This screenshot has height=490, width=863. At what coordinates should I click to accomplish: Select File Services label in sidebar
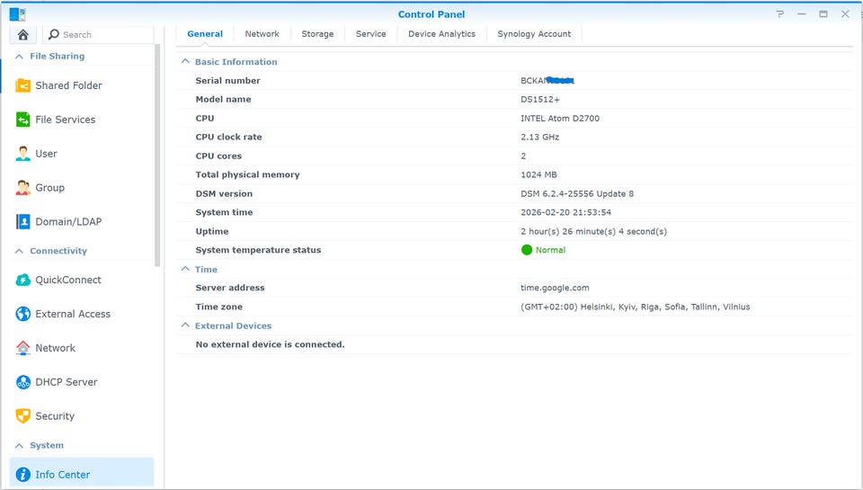tap(66, 120)
